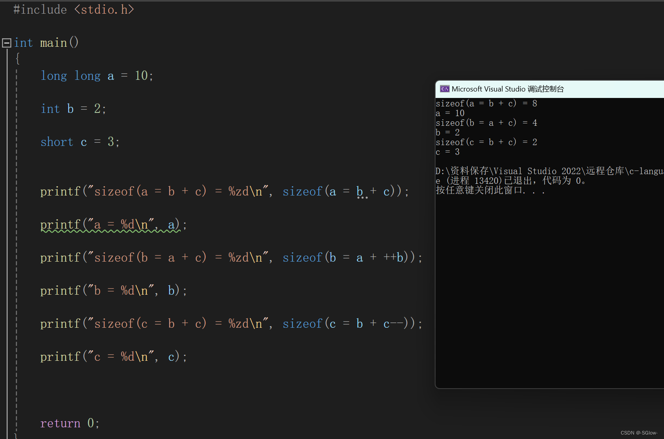Viewport: 664px width, 439px height.
Task: Click the 'int b = 2;' line
Action: 73,109
